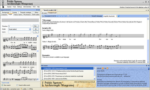Click Refresh in RSS viewer
Image resolution: width=150 pixels, height=90 pixels.
point(99,68)
